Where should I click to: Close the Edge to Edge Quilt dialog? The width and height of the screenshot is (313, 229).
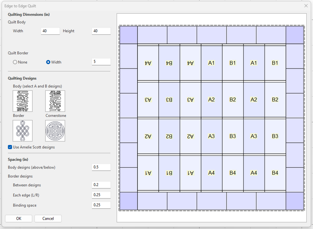point(306,5)
